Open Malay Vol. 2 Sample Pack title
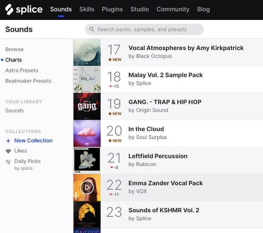The height and width of the screenshot is (233, 263). point(166,75)
